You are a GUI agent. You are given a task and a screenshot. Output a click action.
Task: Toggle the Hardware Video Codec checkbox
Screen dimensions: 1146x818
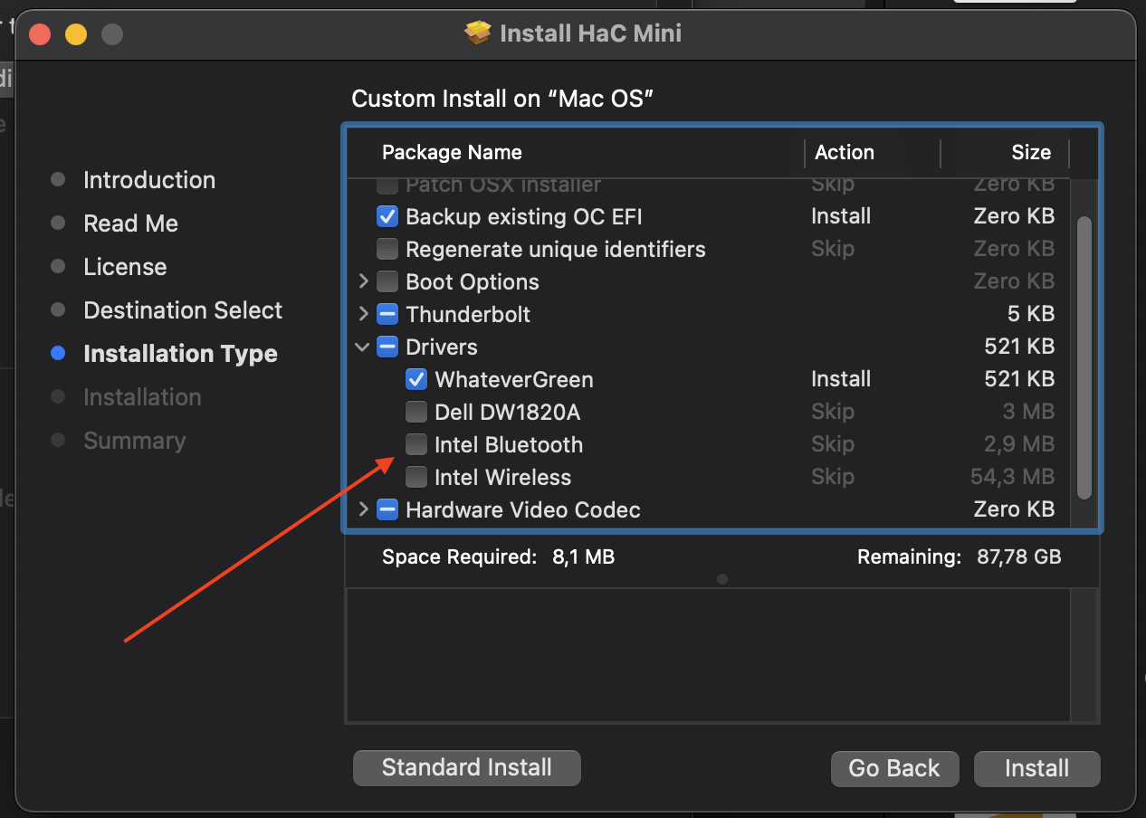[x=387, y=509]
